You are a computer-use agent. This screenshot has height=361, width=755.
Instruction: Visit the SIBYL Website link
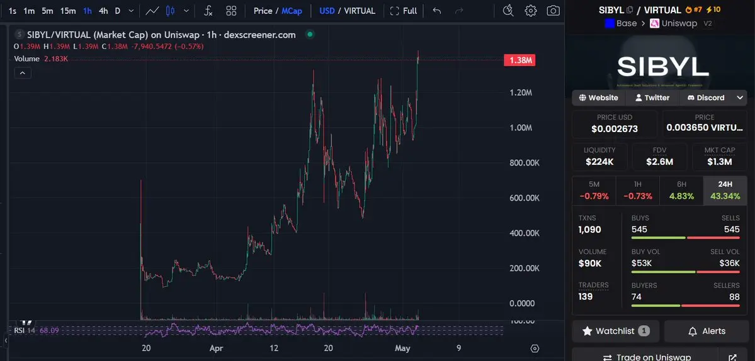598,97
